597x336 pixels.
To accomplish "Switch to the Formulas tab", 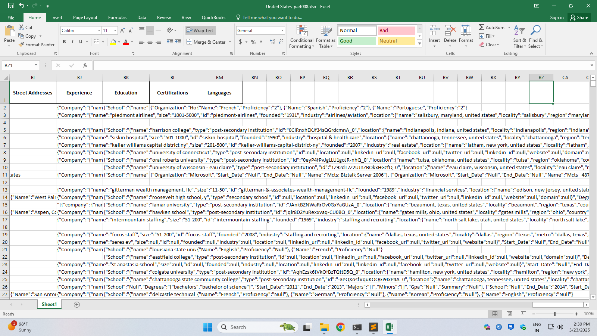I will 117,18.
